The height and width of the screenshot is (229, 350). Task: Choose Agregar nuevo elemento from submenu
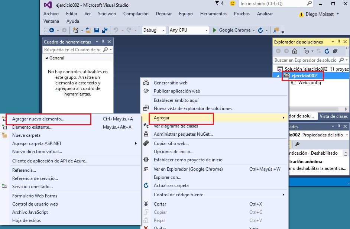(x=71, y=119)
